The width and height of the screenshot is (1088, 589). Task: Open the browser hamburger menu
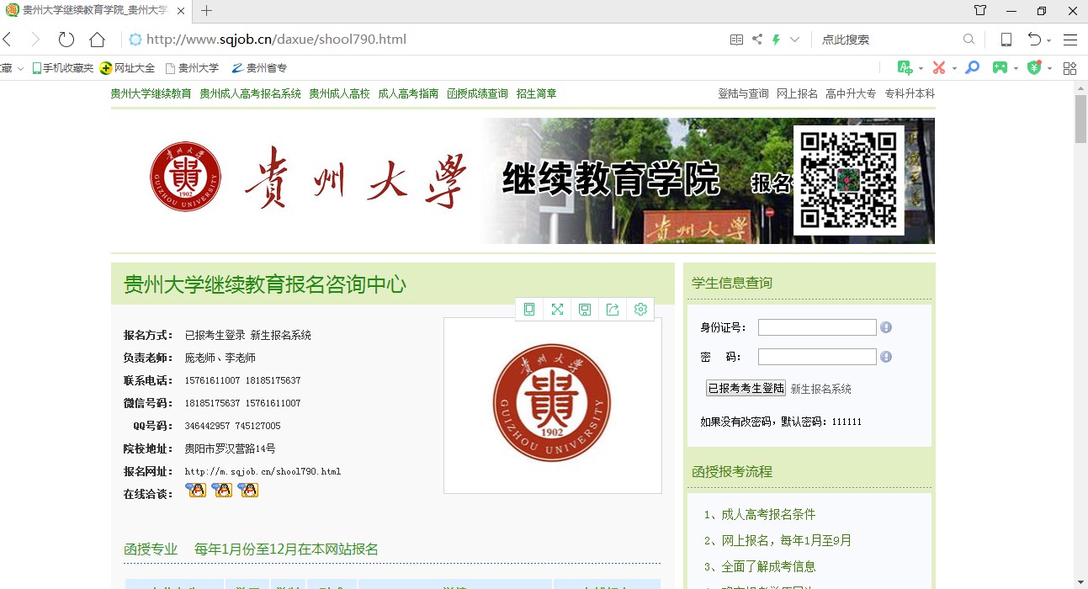(1069, 40)
